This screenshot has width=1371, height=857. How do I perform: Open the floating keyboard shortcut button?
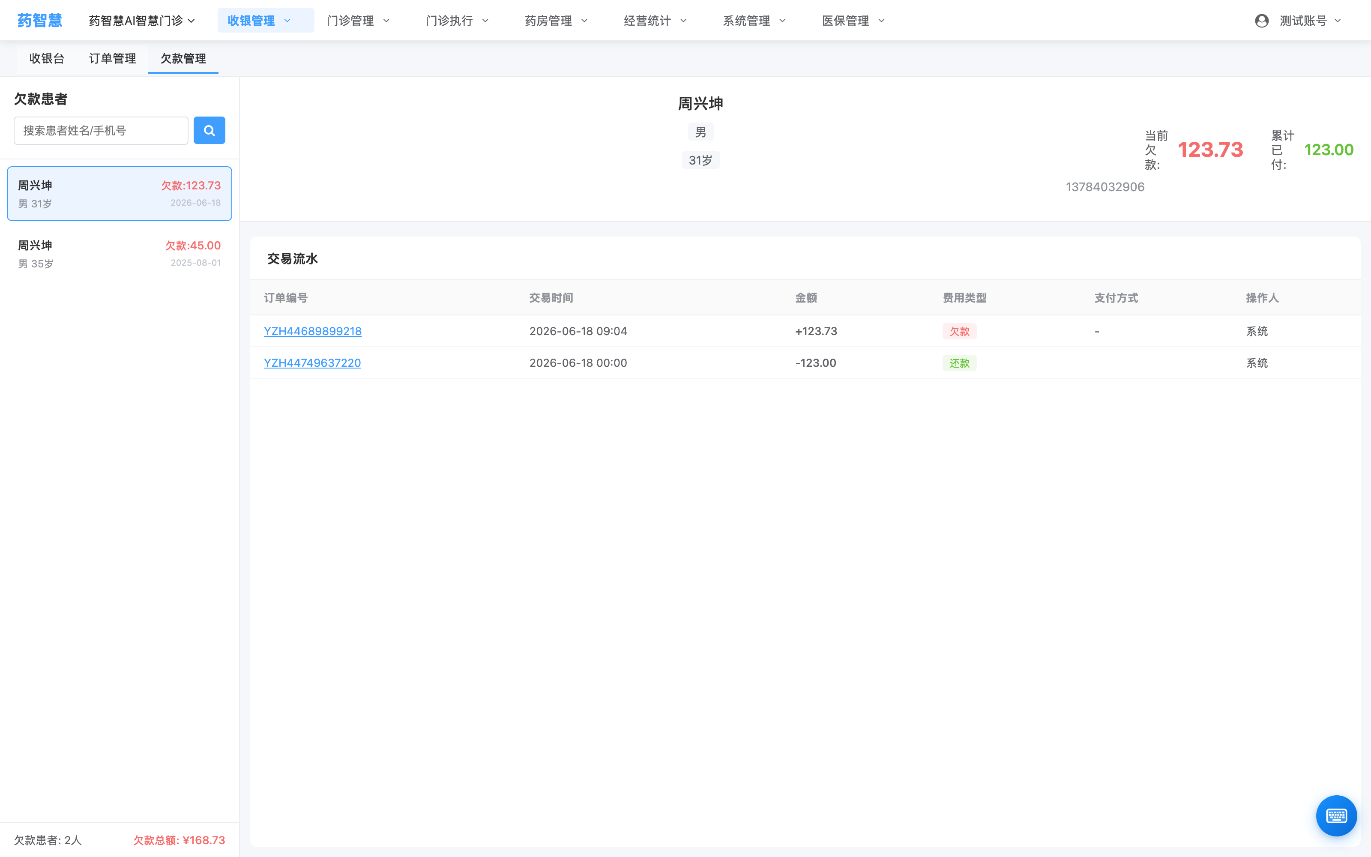1336,815
